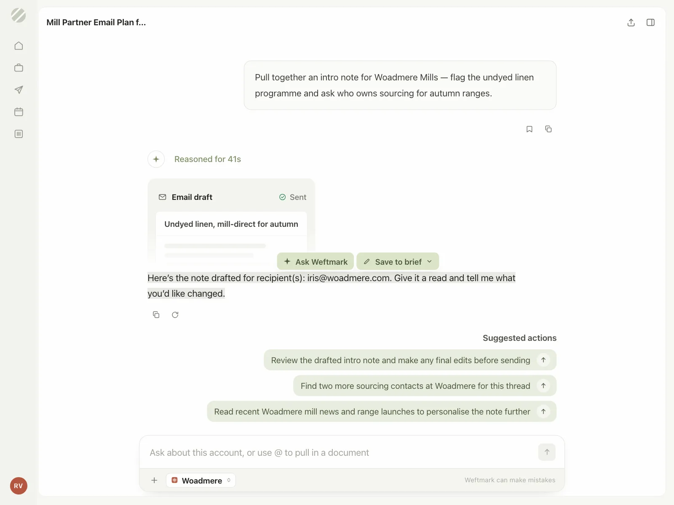Open the Woadmere account selector
This screenshot has height=505, width=674.
(201, 480)
